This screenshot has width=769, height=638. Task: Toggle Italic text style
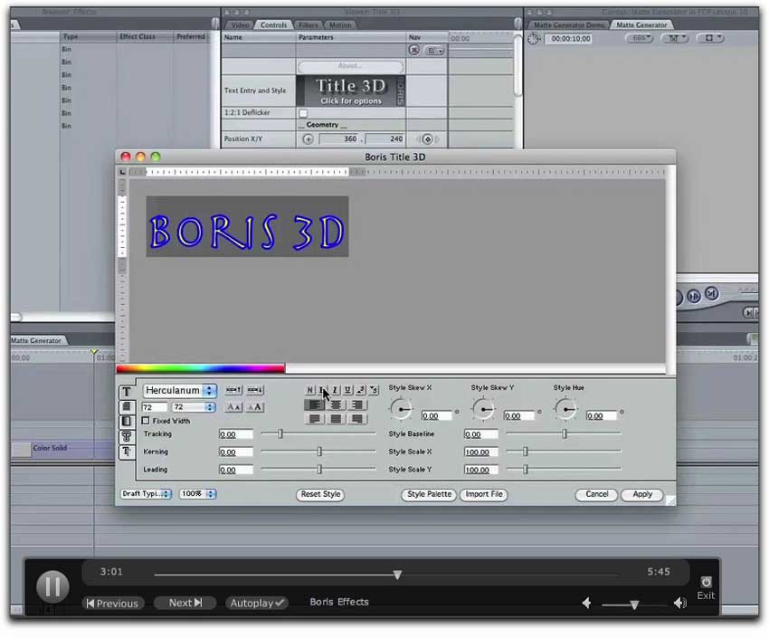[335, 390]
